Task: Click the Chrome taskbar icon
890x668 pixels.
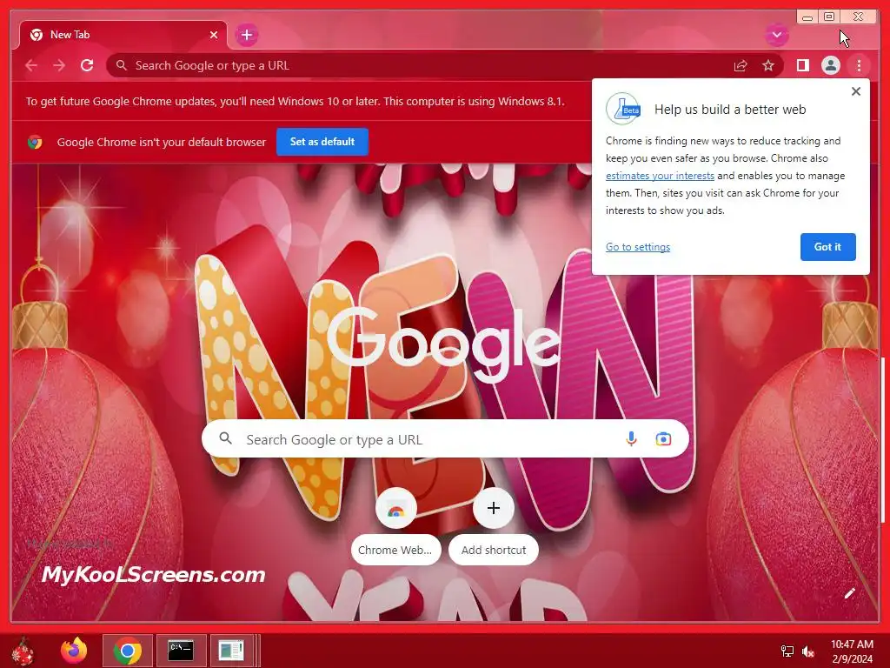Action: click(128, 651)
